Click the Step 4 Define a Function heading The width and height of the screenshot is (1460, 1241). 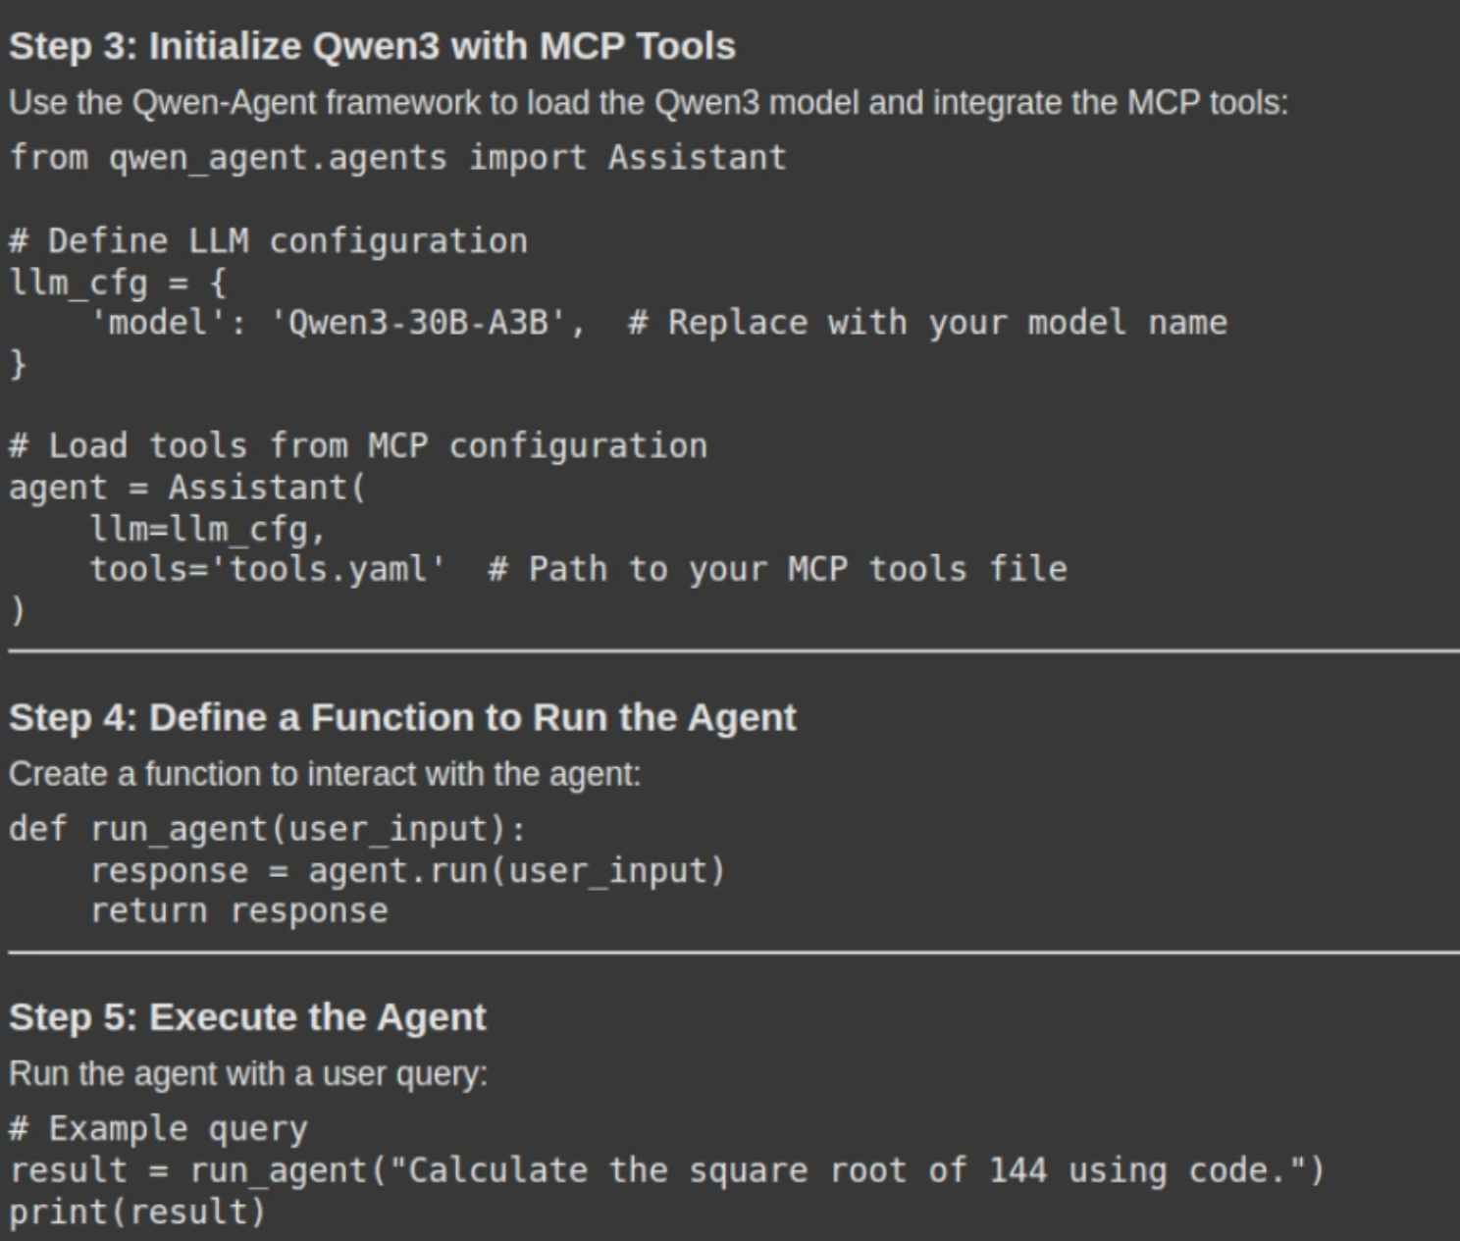click(x=402, y=717)
